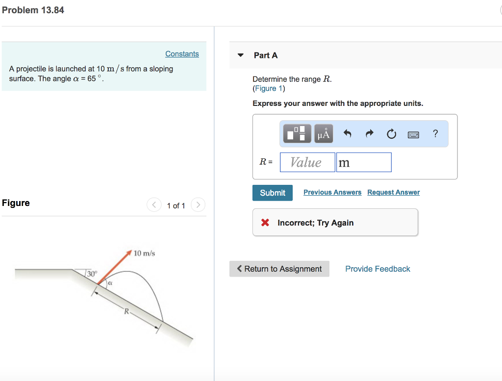
Task: Click the red X incorrect indicator
Action: point(264,222)
